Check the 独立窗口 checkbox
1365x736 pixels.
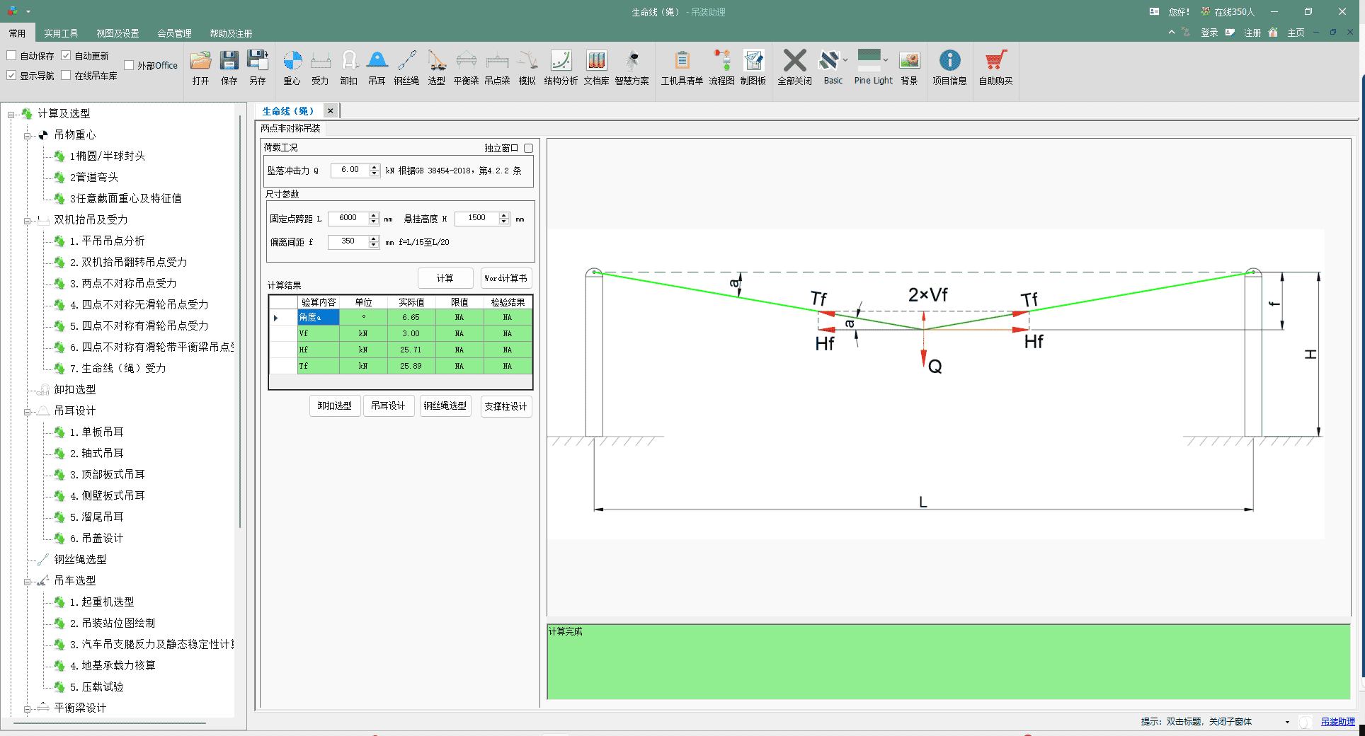coord(528,149)
